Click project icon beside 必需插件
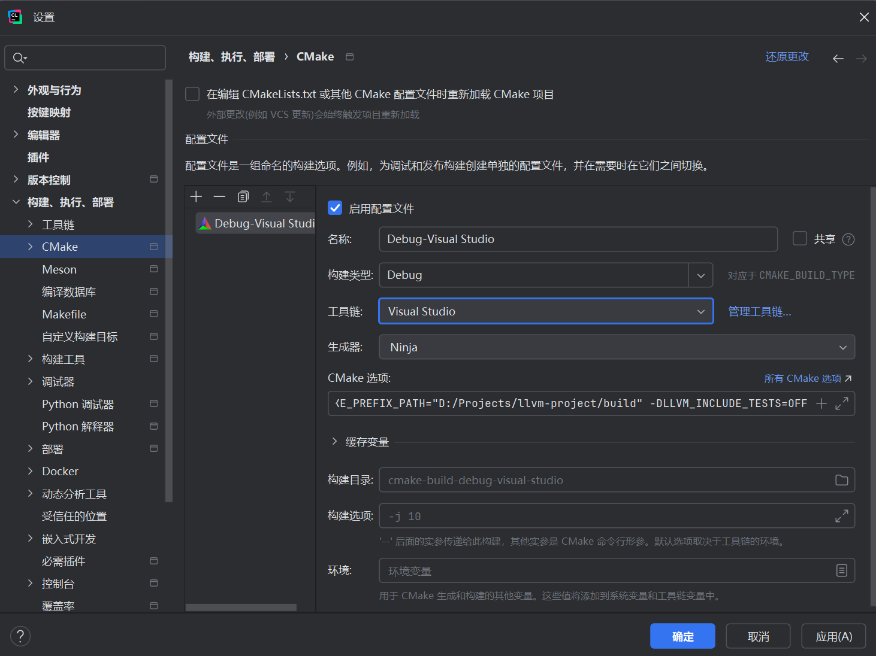Screen dimensions: 876x656 pyautogui.click(x=154, y=561)
